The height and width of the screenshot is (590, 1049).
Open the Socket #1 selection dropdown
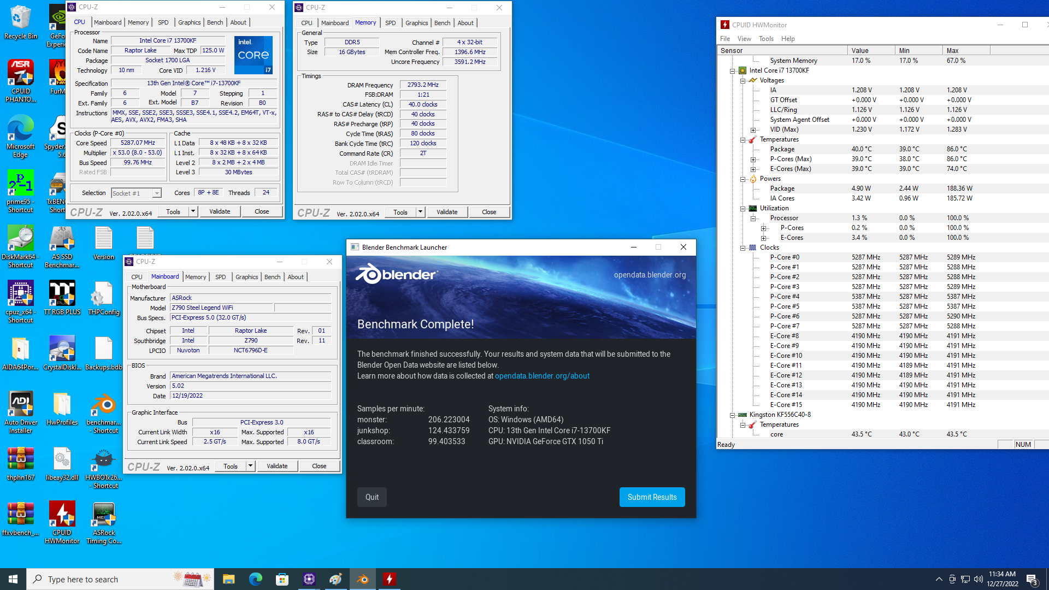[x=157, y=193]
